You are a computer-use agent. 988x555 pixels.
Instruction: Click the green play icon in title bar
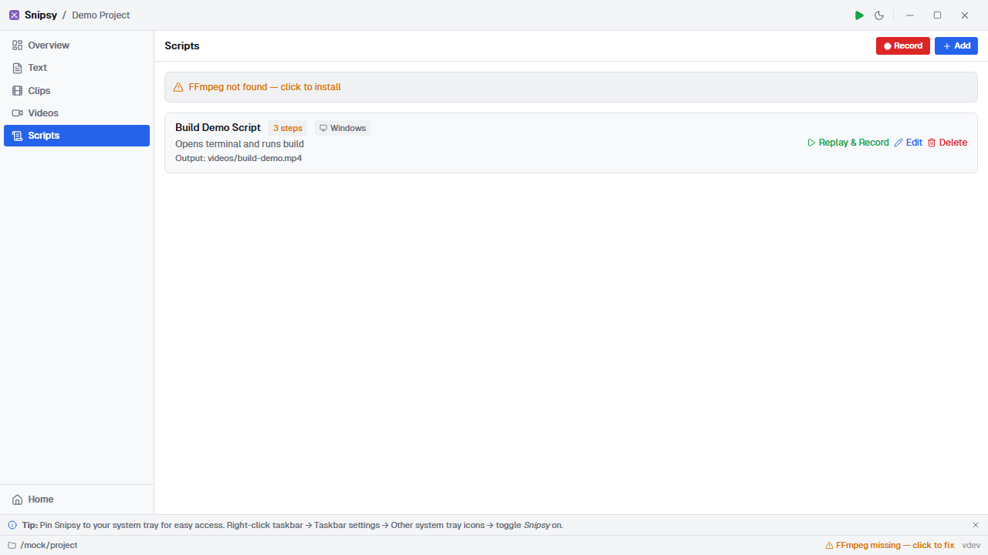pyautogui.click(x=859, y=15)
